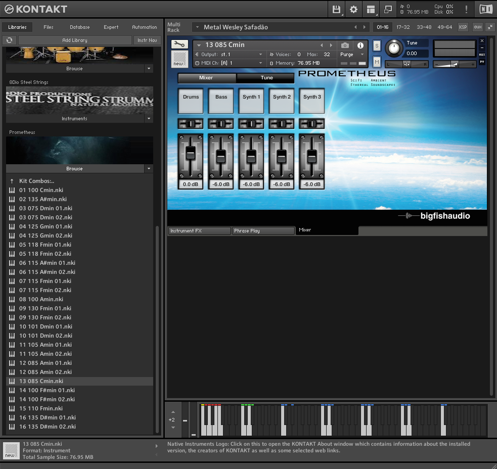
Task: Open 8Dio Steel Strings Instruments dropdown arrow
Action: (149, 119)
